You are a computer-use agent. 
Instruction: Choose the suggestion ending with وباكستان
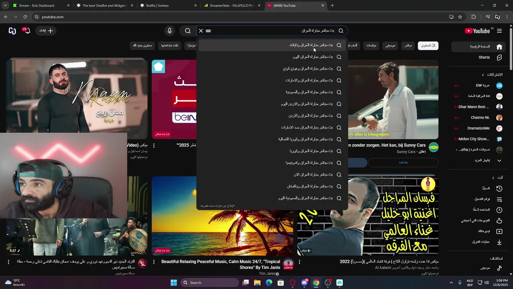pos(273,187)
